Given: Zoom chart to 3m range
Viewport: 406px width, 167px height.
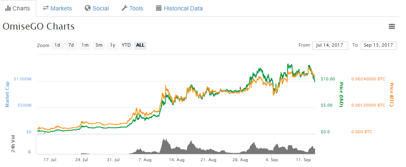Looking at the screenshot, I should [99, 45].
